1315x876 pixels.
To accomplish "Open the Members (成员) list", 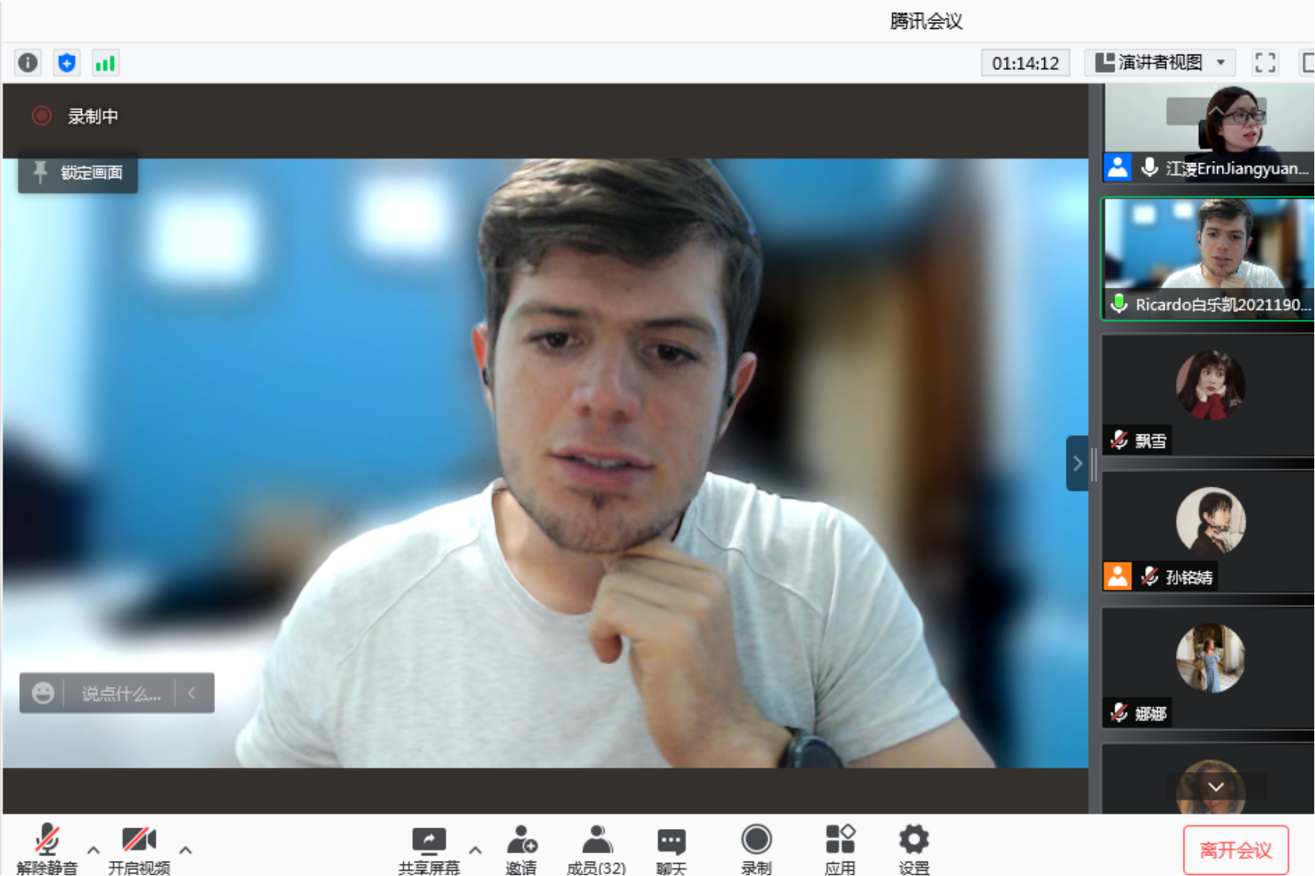I will [x=596, y=847].
